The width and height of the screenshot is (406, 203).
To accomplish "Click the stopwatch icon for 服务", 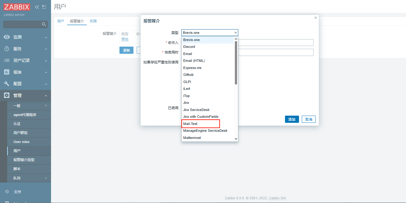I will coord(7,49).
